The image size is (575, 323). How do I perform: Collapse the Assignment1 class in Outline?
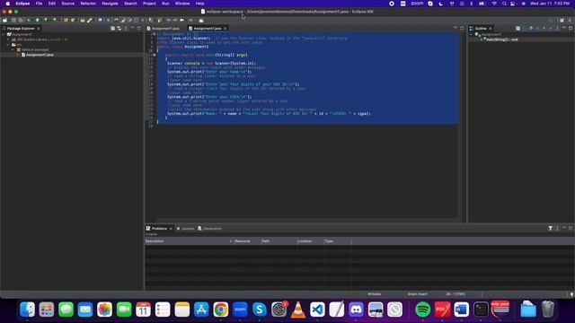pyautogui.click(x=471, y=34)
